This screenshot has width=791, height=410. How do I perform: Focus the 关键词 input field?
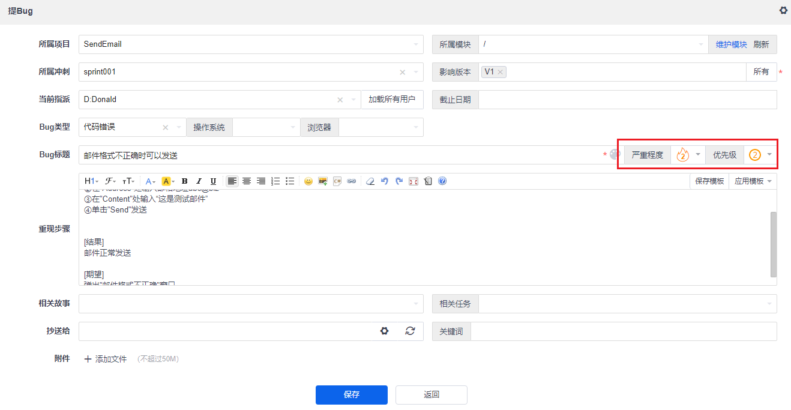tap(624, 331)
